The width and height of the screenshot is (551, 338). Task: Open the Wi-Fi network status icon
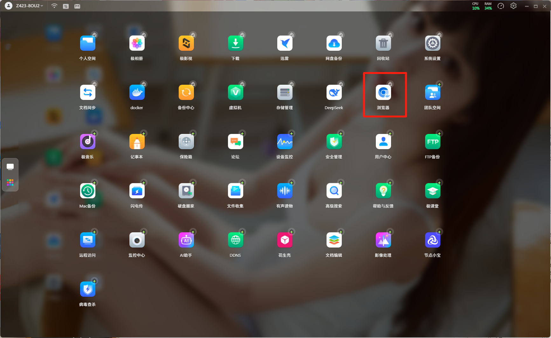coord(54,6)
